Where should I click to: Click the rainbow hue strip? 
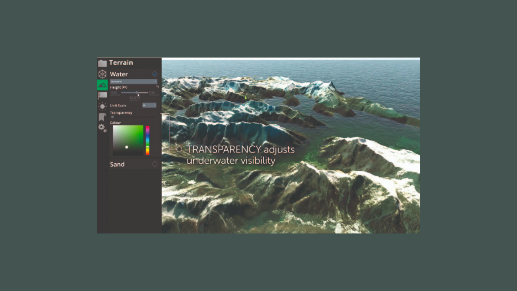pos(147,140)
